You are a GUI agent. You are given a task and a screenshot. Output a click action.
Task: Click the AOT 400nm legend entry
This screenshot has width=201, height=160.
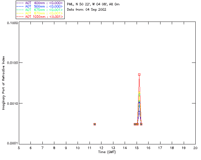click(x=40, y=3)
